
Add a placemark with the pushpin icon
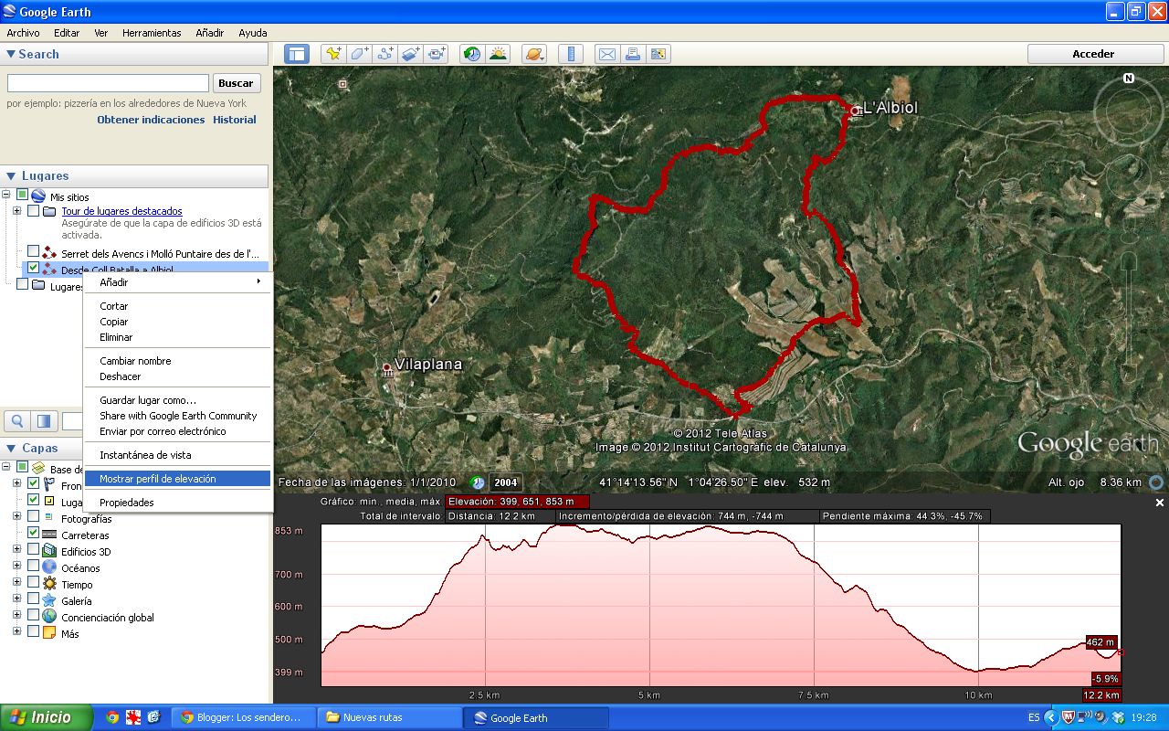coord(333,54)
